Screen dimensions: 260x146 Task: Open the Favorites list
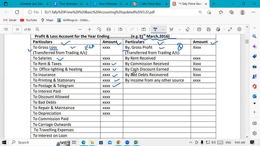(x=221, y=12)
